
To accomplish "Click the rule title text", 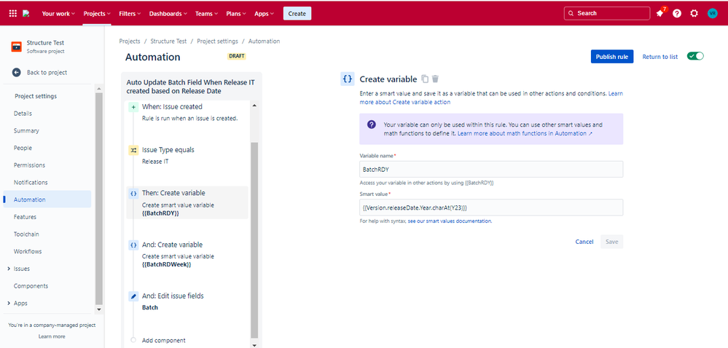I will point(190,87).
